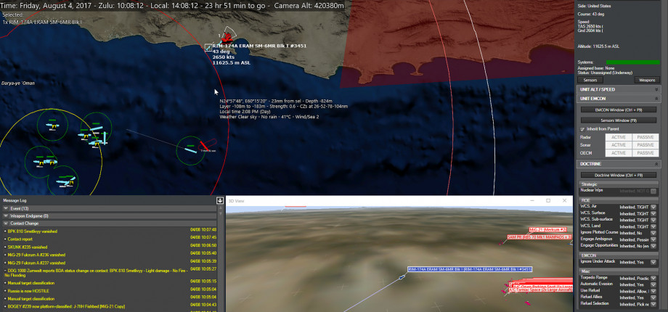This screenshot has width=668, height=312.
Task: Open Torpedo Range dropdown
Action: pos(653,278)
